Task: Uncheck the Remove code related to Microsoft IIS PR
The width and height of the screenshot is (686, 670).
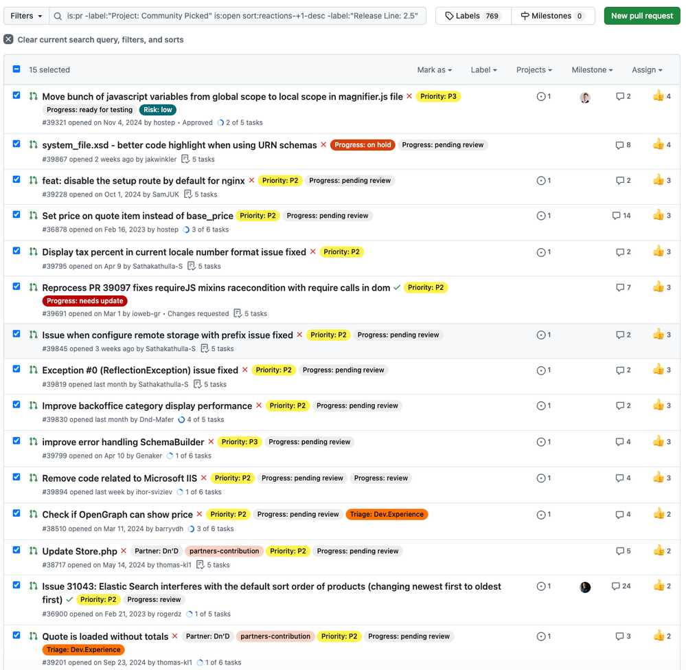Action: click(x=16, y=477)
